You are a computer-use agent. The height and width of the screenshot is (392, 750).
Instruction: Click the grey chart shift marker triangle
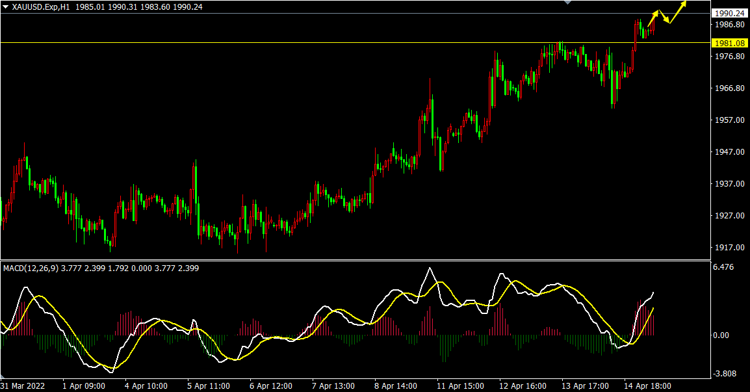(569, 3)
